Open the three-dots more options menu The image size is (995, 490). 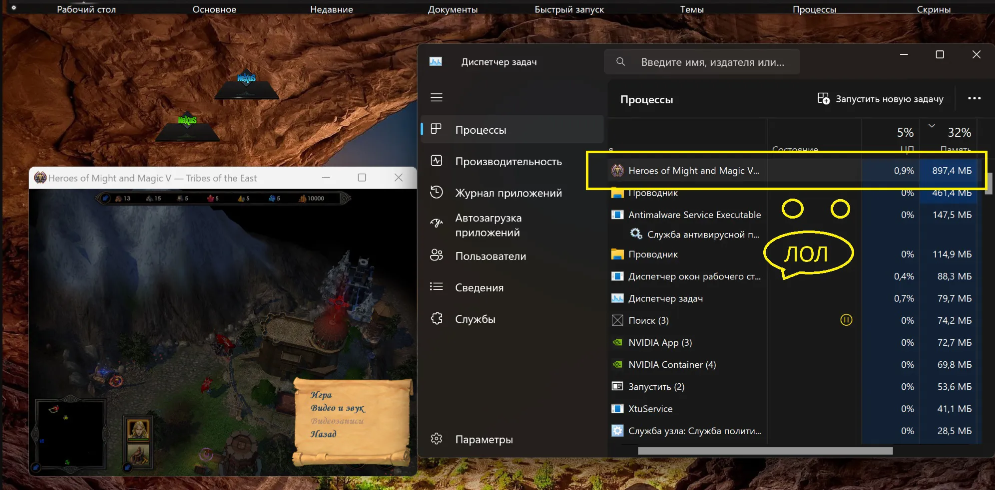(974, 98)
